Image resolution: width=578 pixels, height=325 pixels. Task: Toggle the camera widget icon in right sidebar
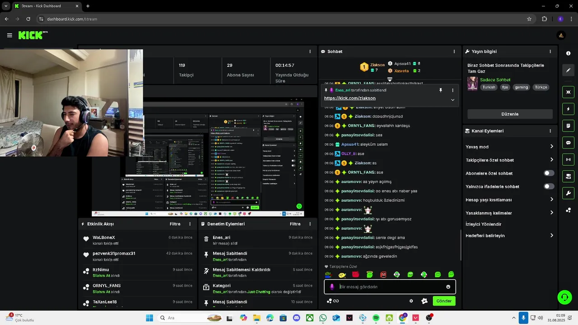click(568, 176)
